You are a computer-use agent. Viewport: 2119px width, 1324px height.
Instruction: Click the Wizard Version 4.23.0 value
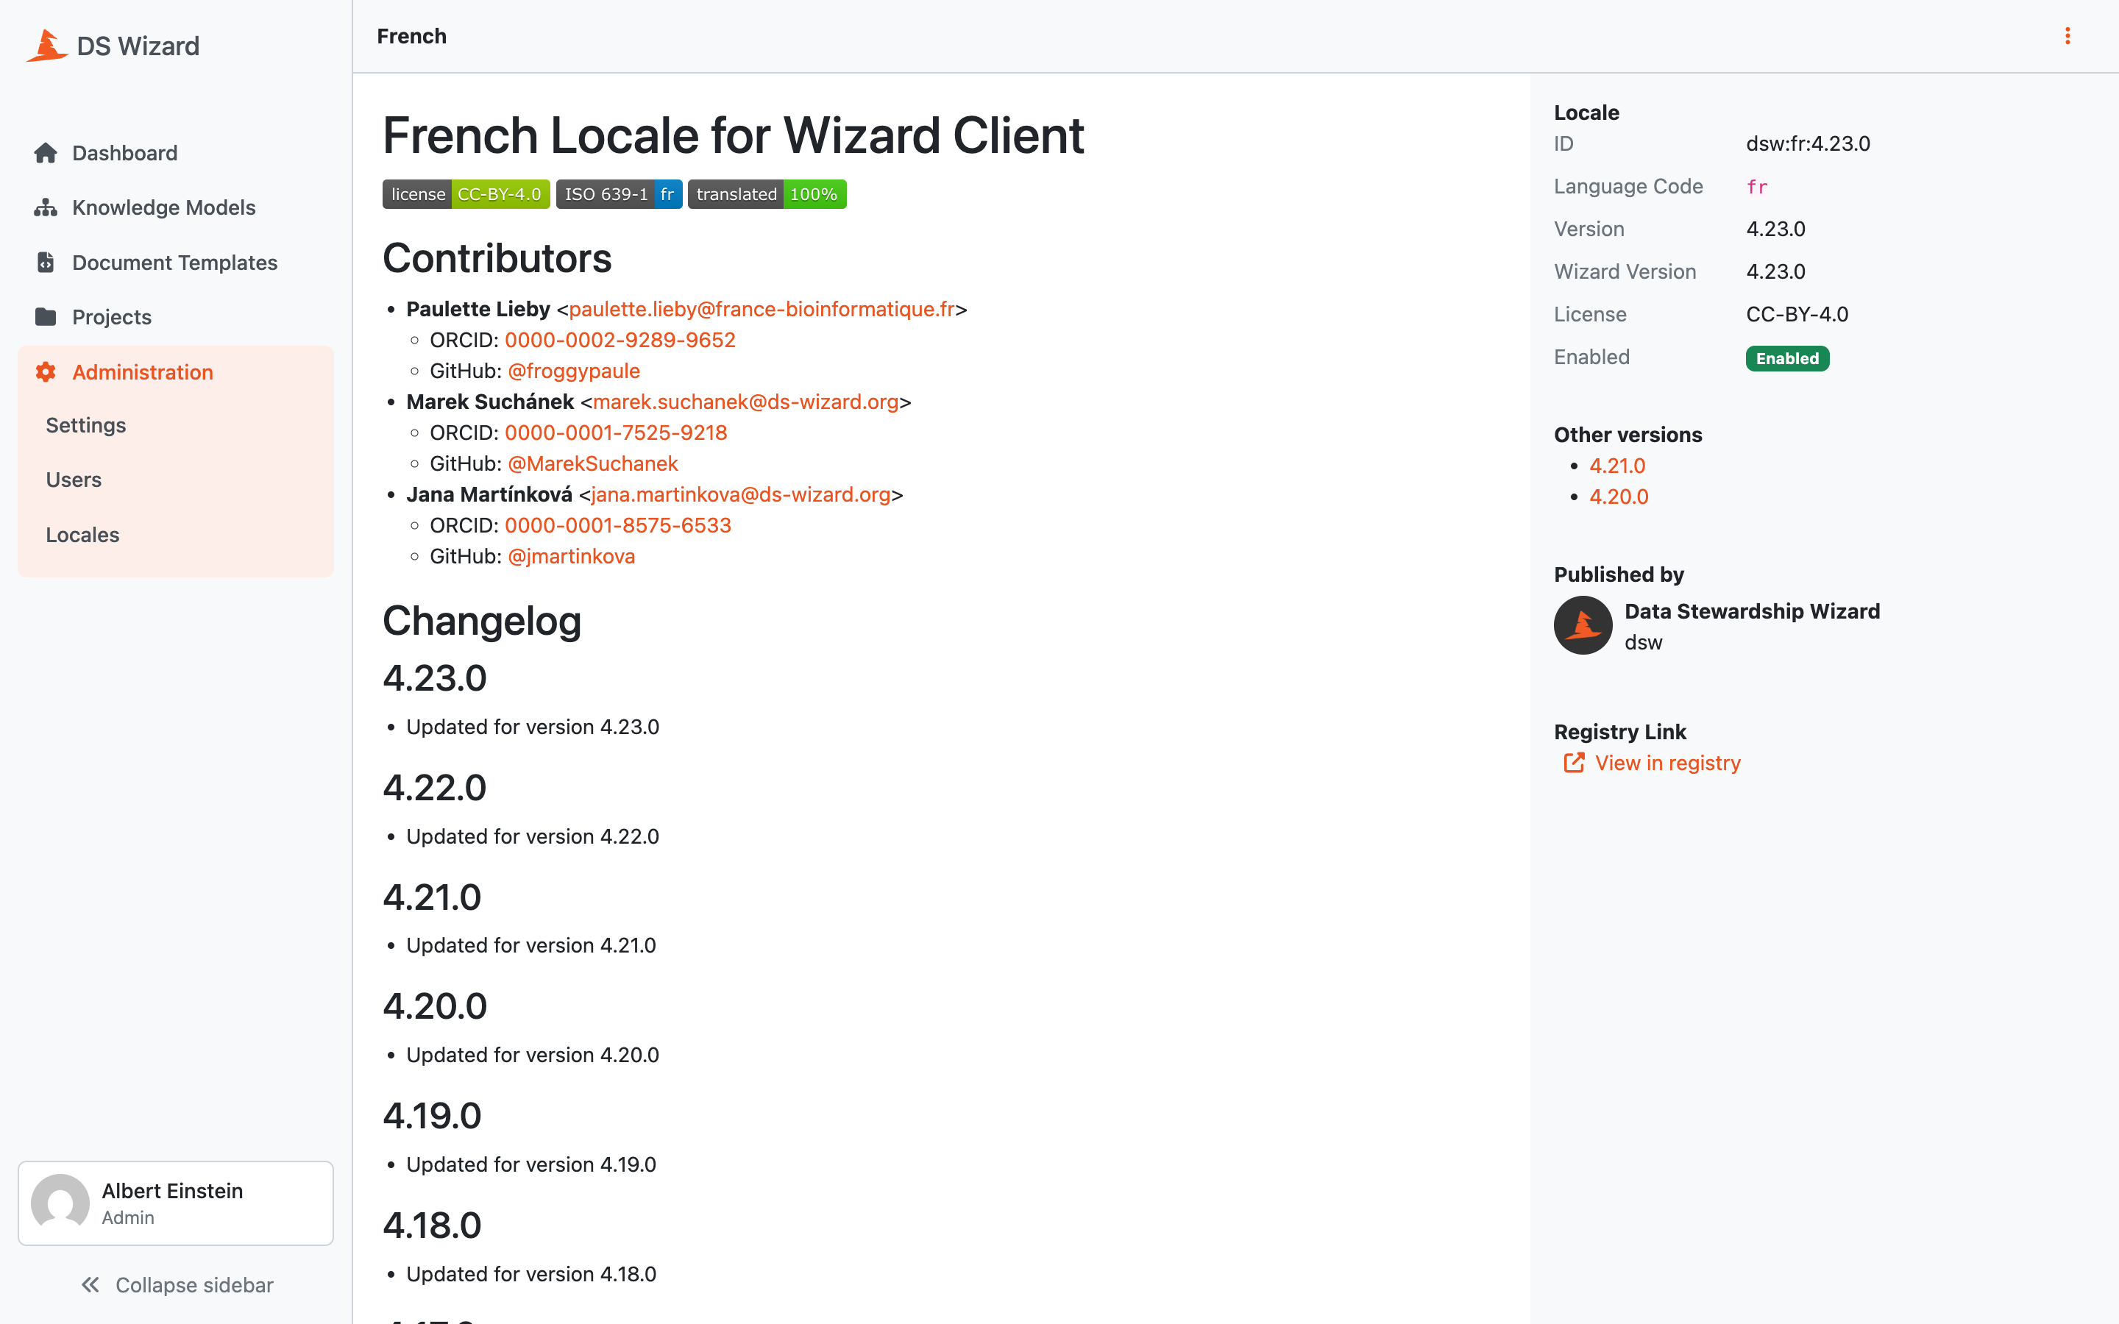click(1775, 271)
